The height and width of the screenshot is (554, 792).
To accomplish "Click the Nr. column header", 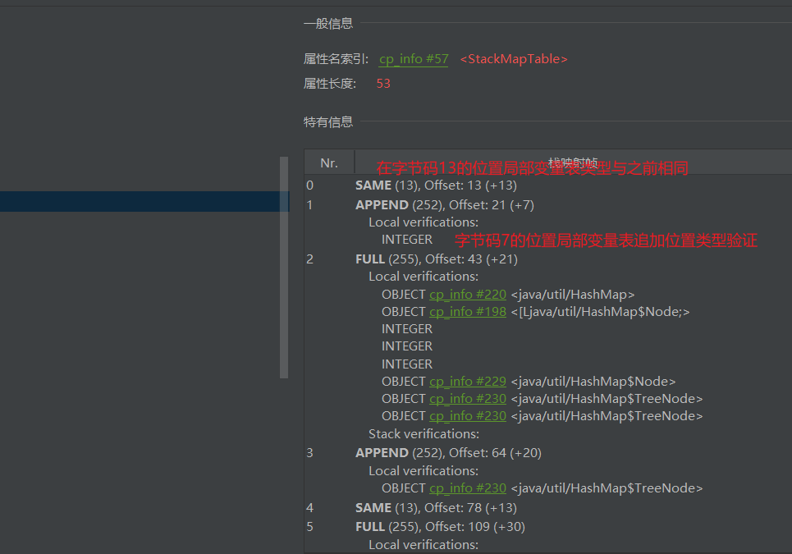I will point(328,162).
